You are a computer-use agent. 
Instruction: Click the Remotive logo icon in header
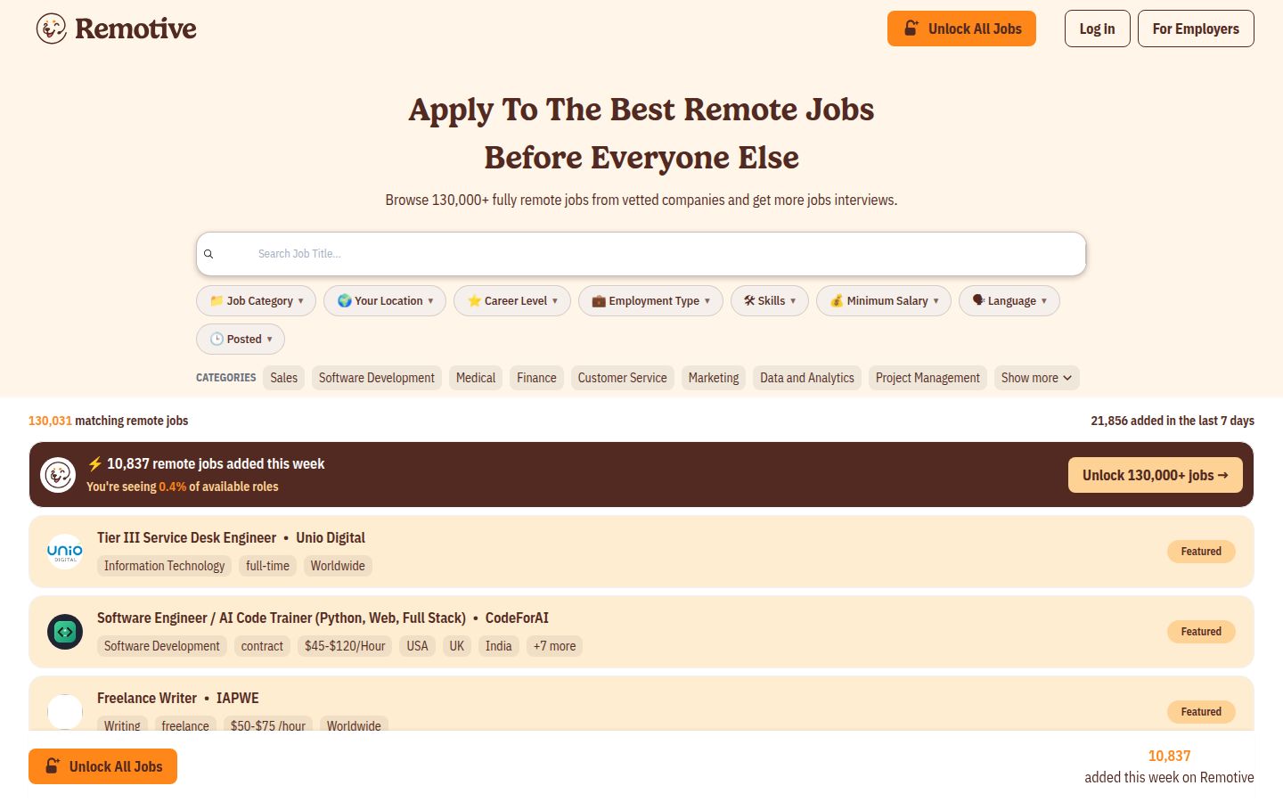click(52, 29)
